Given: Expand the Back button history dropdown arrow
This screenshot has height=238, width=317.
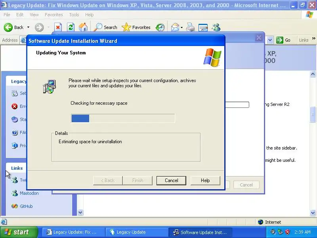Looking at the screenshot, I should click(28, 27).
